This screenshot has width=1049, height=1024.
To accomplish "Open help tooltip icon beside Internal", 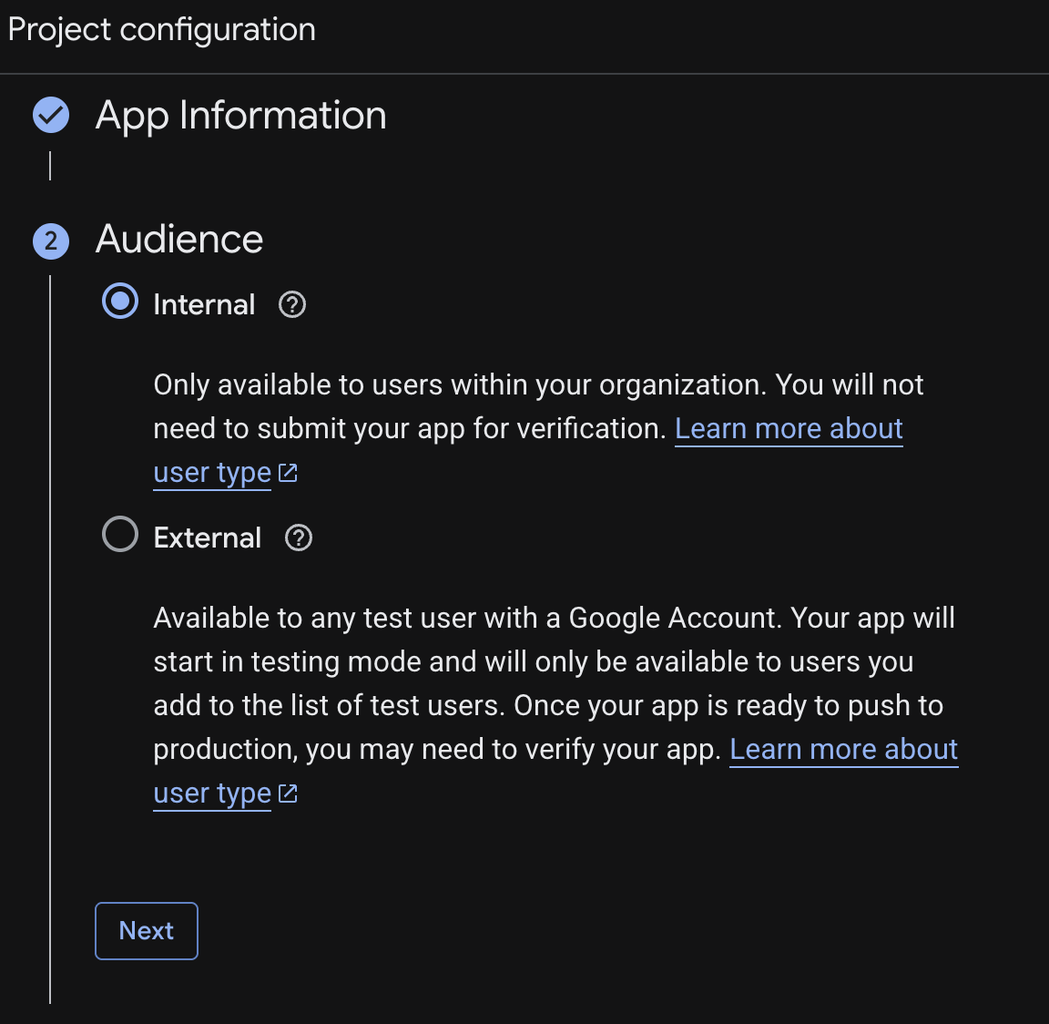I will click(292, 304).
